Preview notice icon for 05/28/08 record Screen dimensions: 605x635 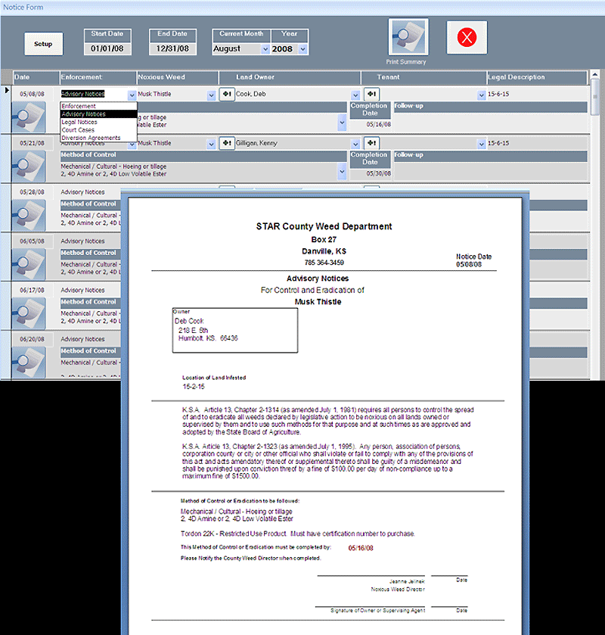[28, 215]
